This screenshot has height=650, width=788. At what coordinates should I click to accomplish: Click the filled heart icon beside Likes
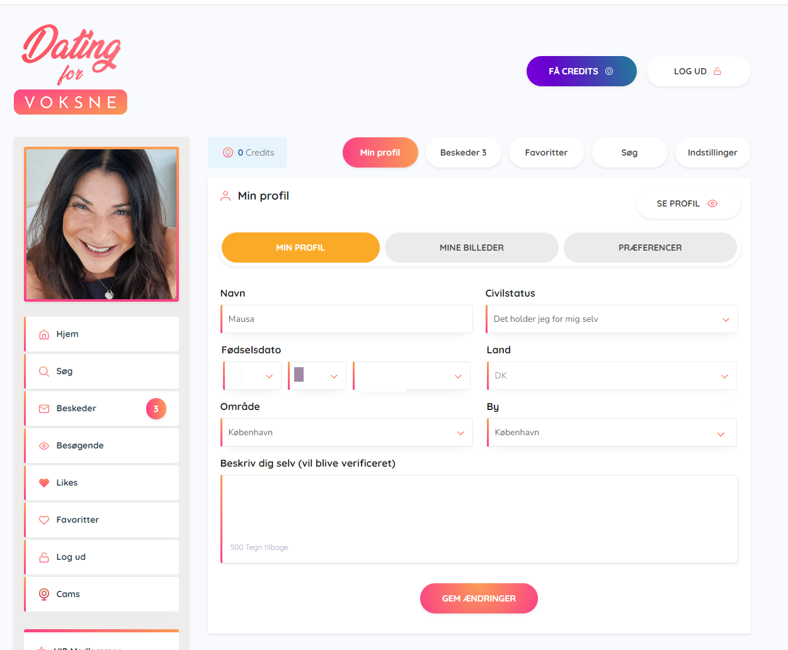(x=44, y=483)
